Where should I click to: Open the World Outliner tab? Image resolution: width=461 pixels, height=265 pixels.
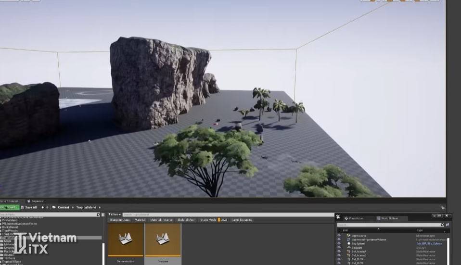point(390,218)
